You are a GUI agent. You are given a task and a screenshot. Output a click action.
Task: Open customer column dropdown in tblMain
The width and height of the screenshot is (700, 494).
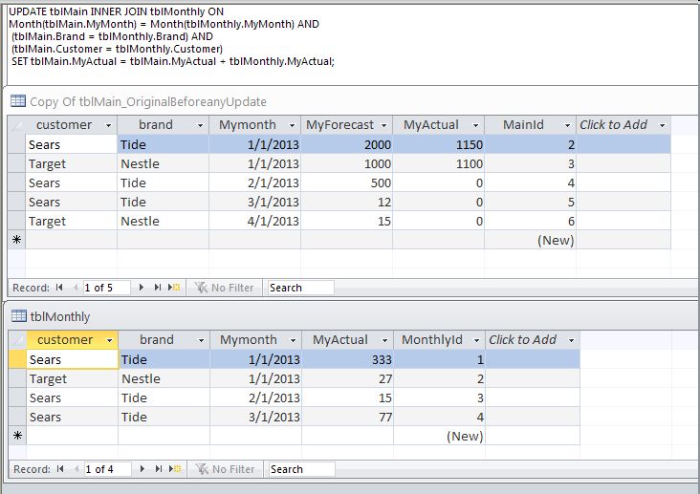[108, 126]
